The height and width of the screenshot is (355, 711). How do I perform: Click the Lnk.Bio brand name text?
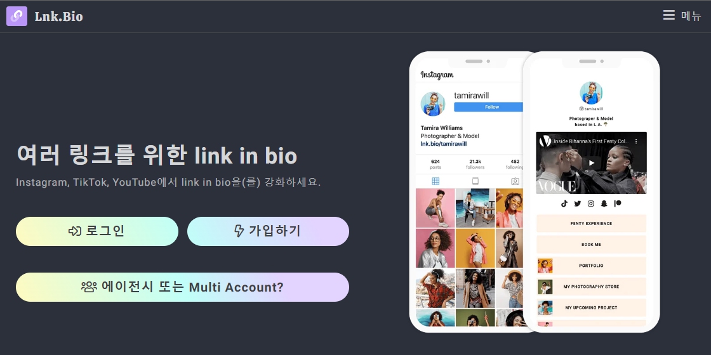[58, 16]
